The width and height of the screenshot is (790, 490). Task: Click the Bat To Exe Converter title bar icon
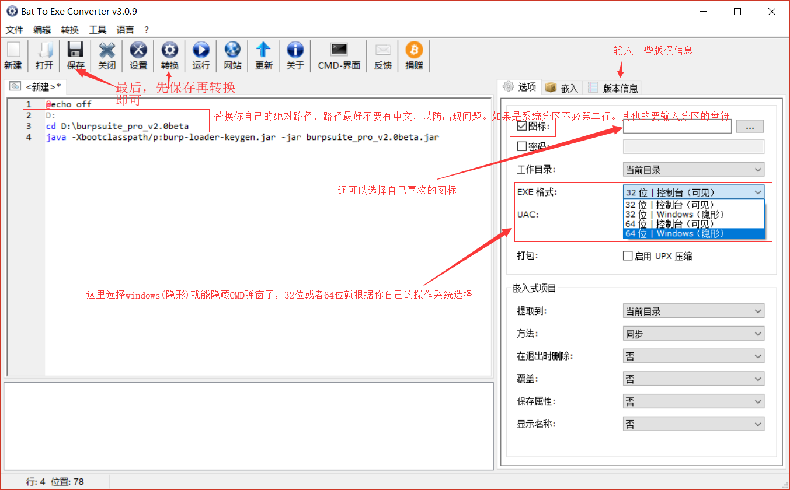(x=12, y=12)
